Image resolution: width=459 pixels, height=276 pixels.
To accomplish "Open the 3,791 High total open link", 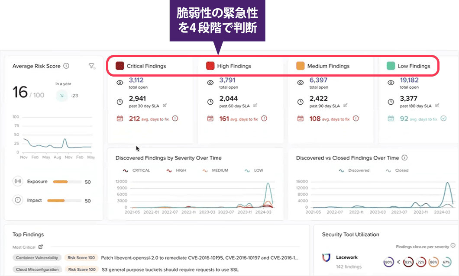I will [227, 80].
